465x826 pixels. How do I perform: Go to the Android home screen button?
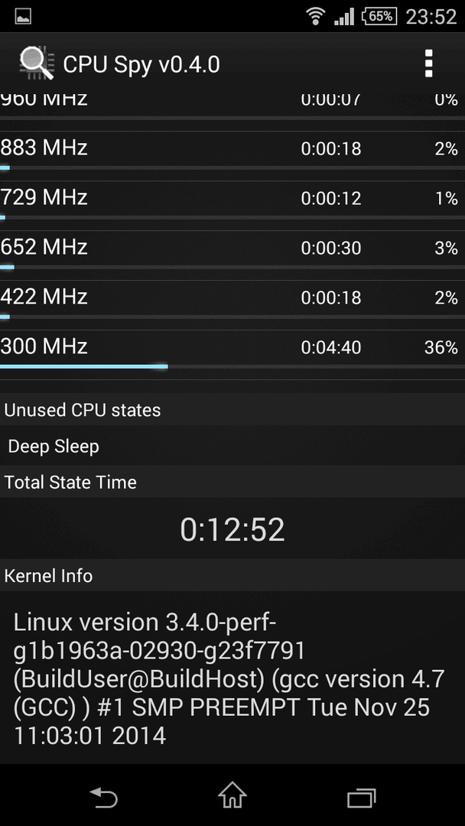click(x=232, y=795)
